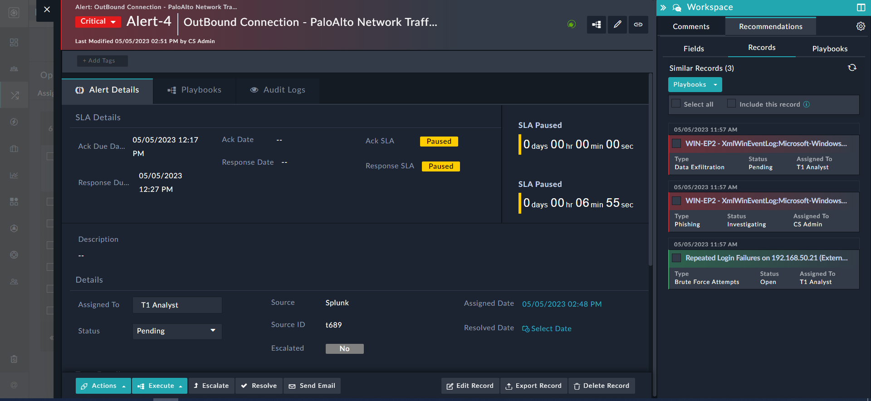The width and height of the screenshot is (871, 401).
Task: Select the Repeated Login Failures record checkbox
Action: coord(676,258)
